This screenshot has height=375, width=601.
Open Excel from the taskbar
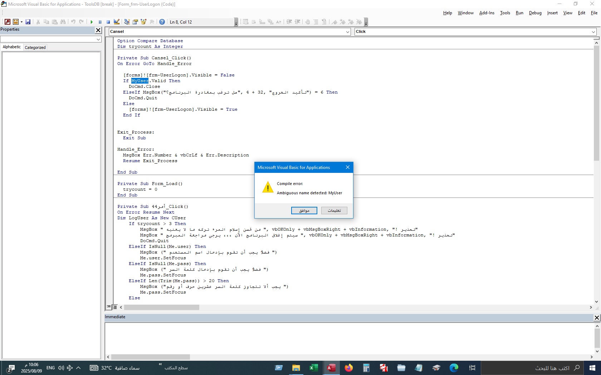(314, 368)
